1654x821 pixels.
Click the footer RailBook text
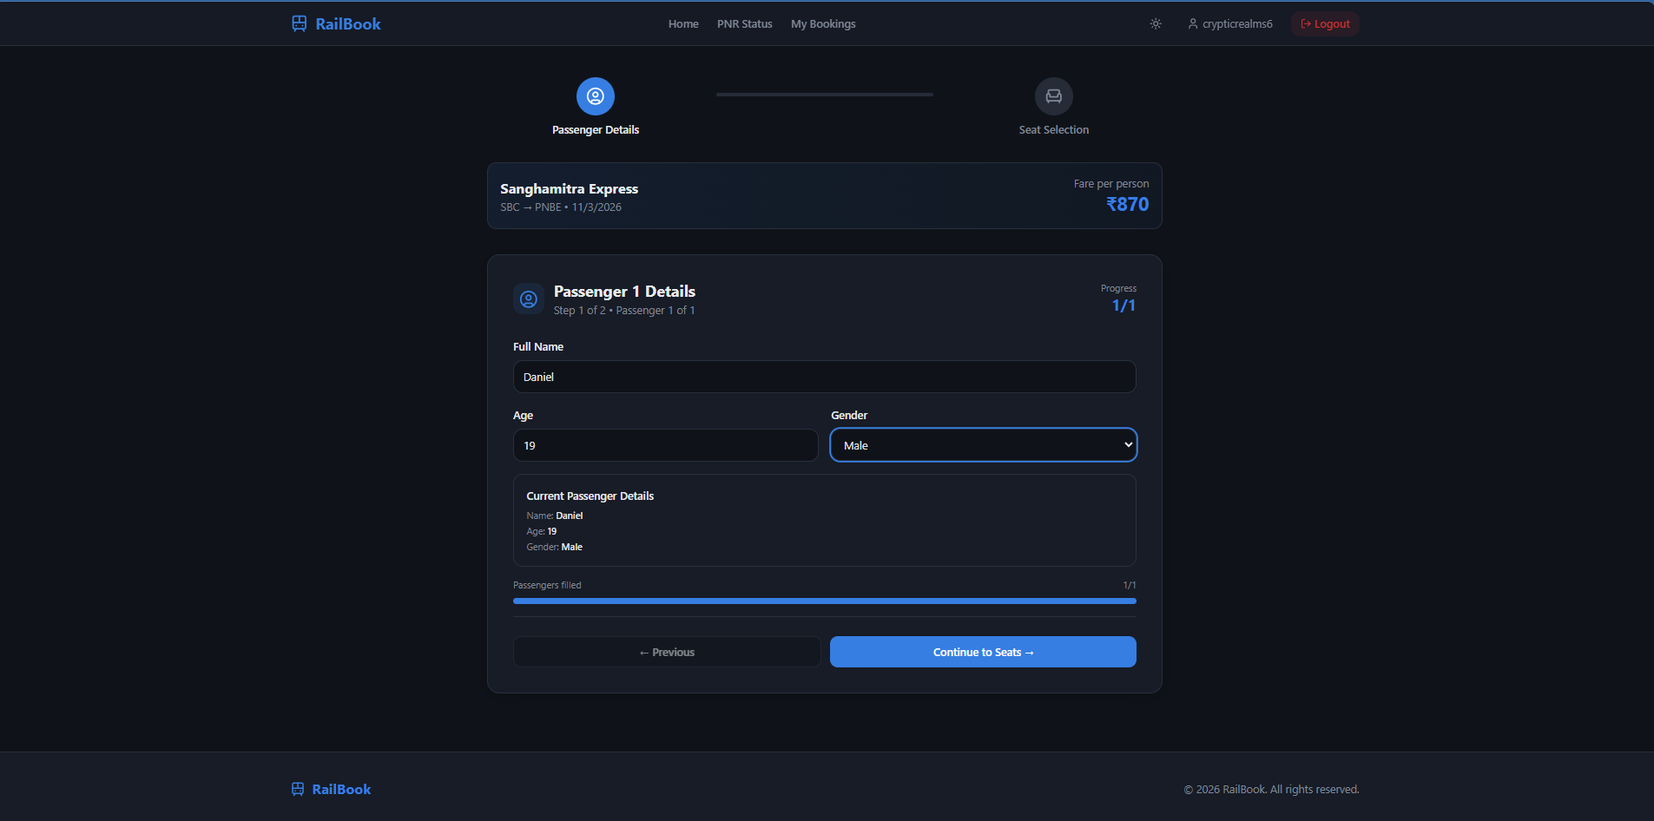point(341,789)
